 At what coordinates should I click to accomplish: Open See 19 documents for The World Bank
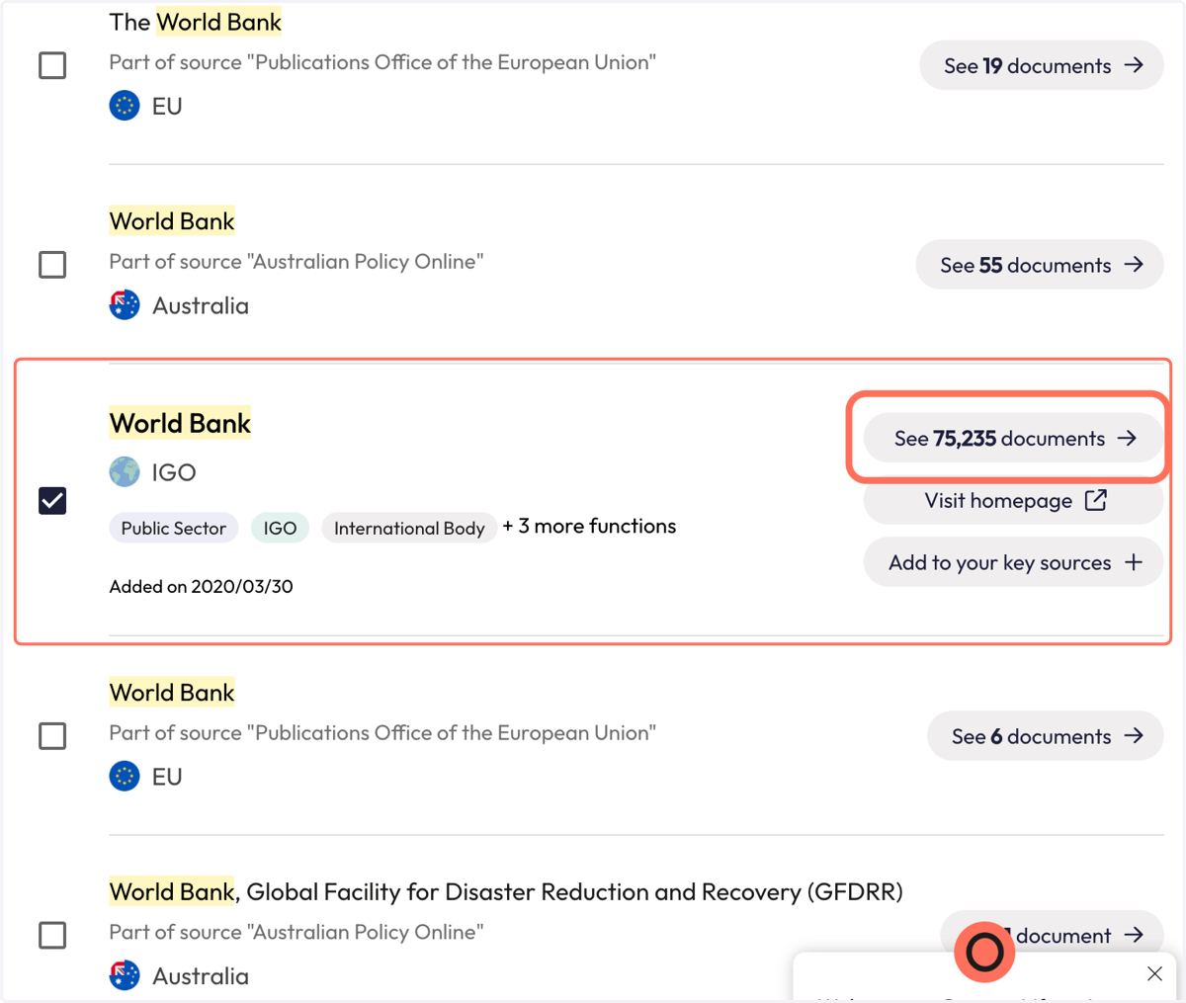tap(1042, 65)
